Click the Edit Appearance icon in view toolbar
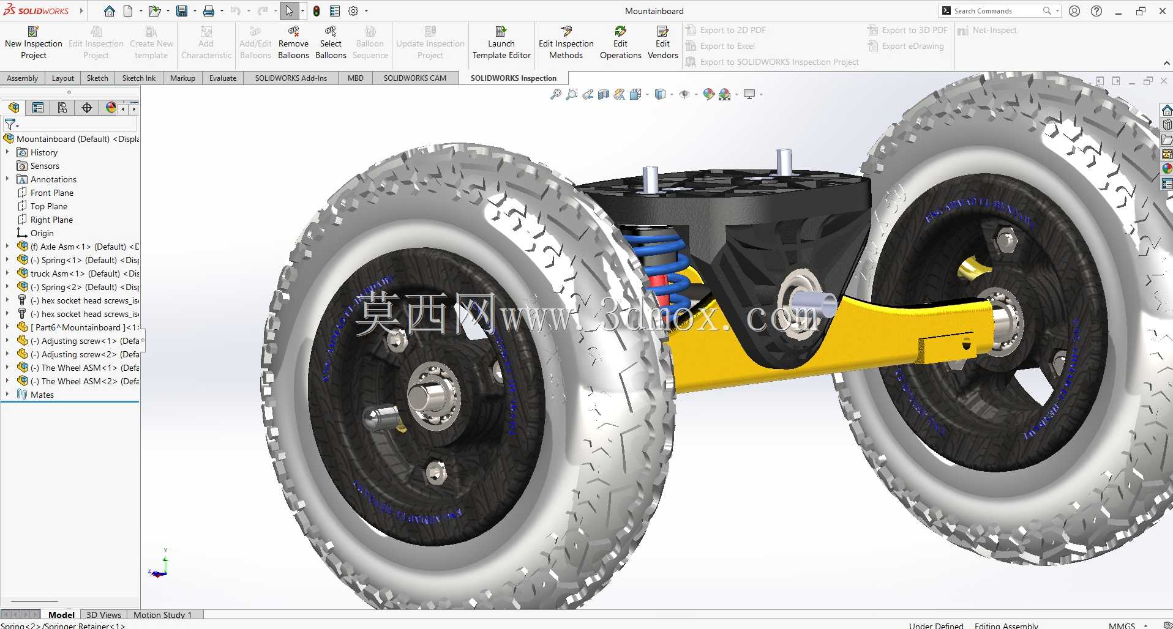This screenshot has height=629, width=1173. pyautogui.click(x=709, y=94)
